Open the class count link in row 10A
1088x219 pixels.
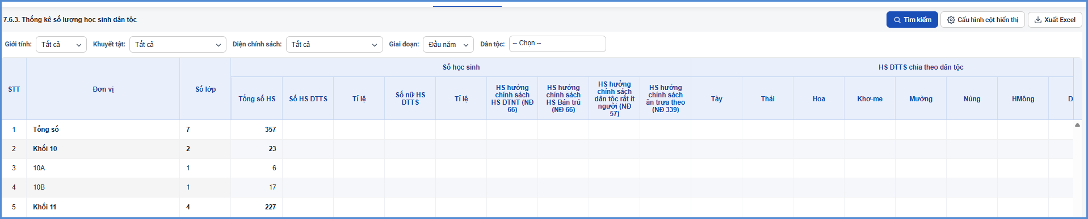[188, 168]
